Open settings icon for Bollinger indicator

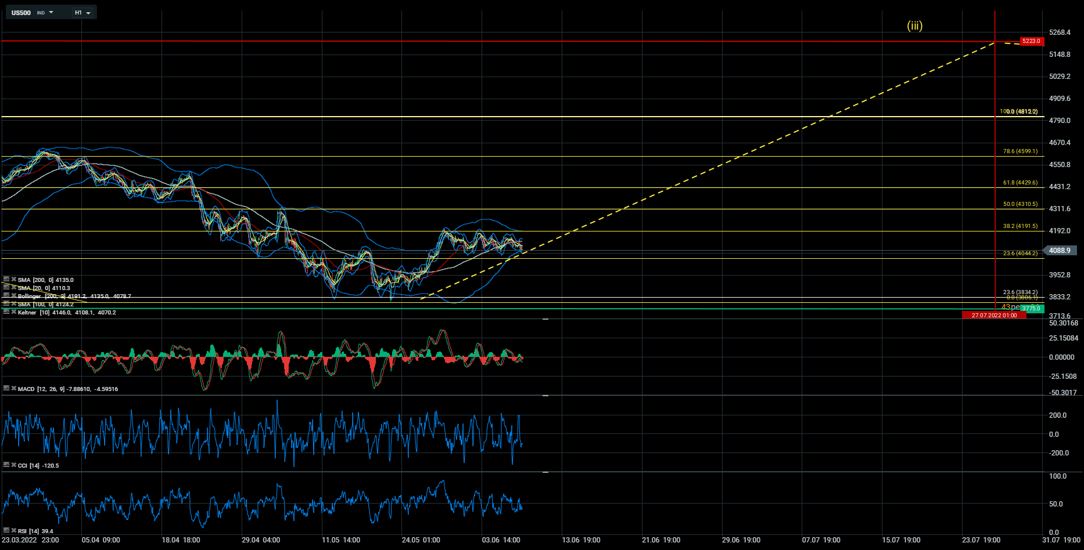[6, 296]
